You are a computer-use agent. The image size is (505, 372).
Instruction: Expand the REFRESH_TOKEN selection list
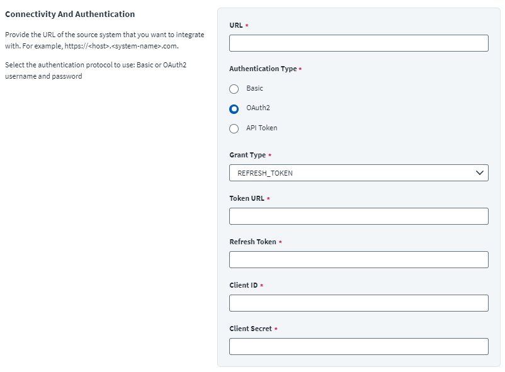tap(359, 172)
